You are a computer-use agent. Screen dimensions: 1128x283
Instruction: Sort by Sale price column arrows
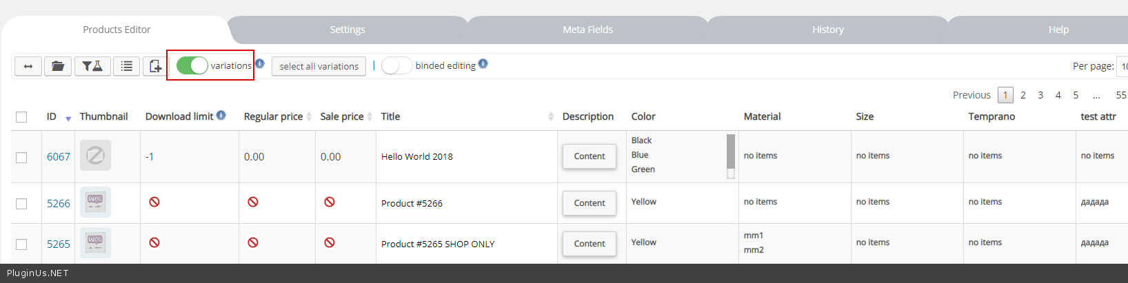pyautogui.click(x=370, y=116)
